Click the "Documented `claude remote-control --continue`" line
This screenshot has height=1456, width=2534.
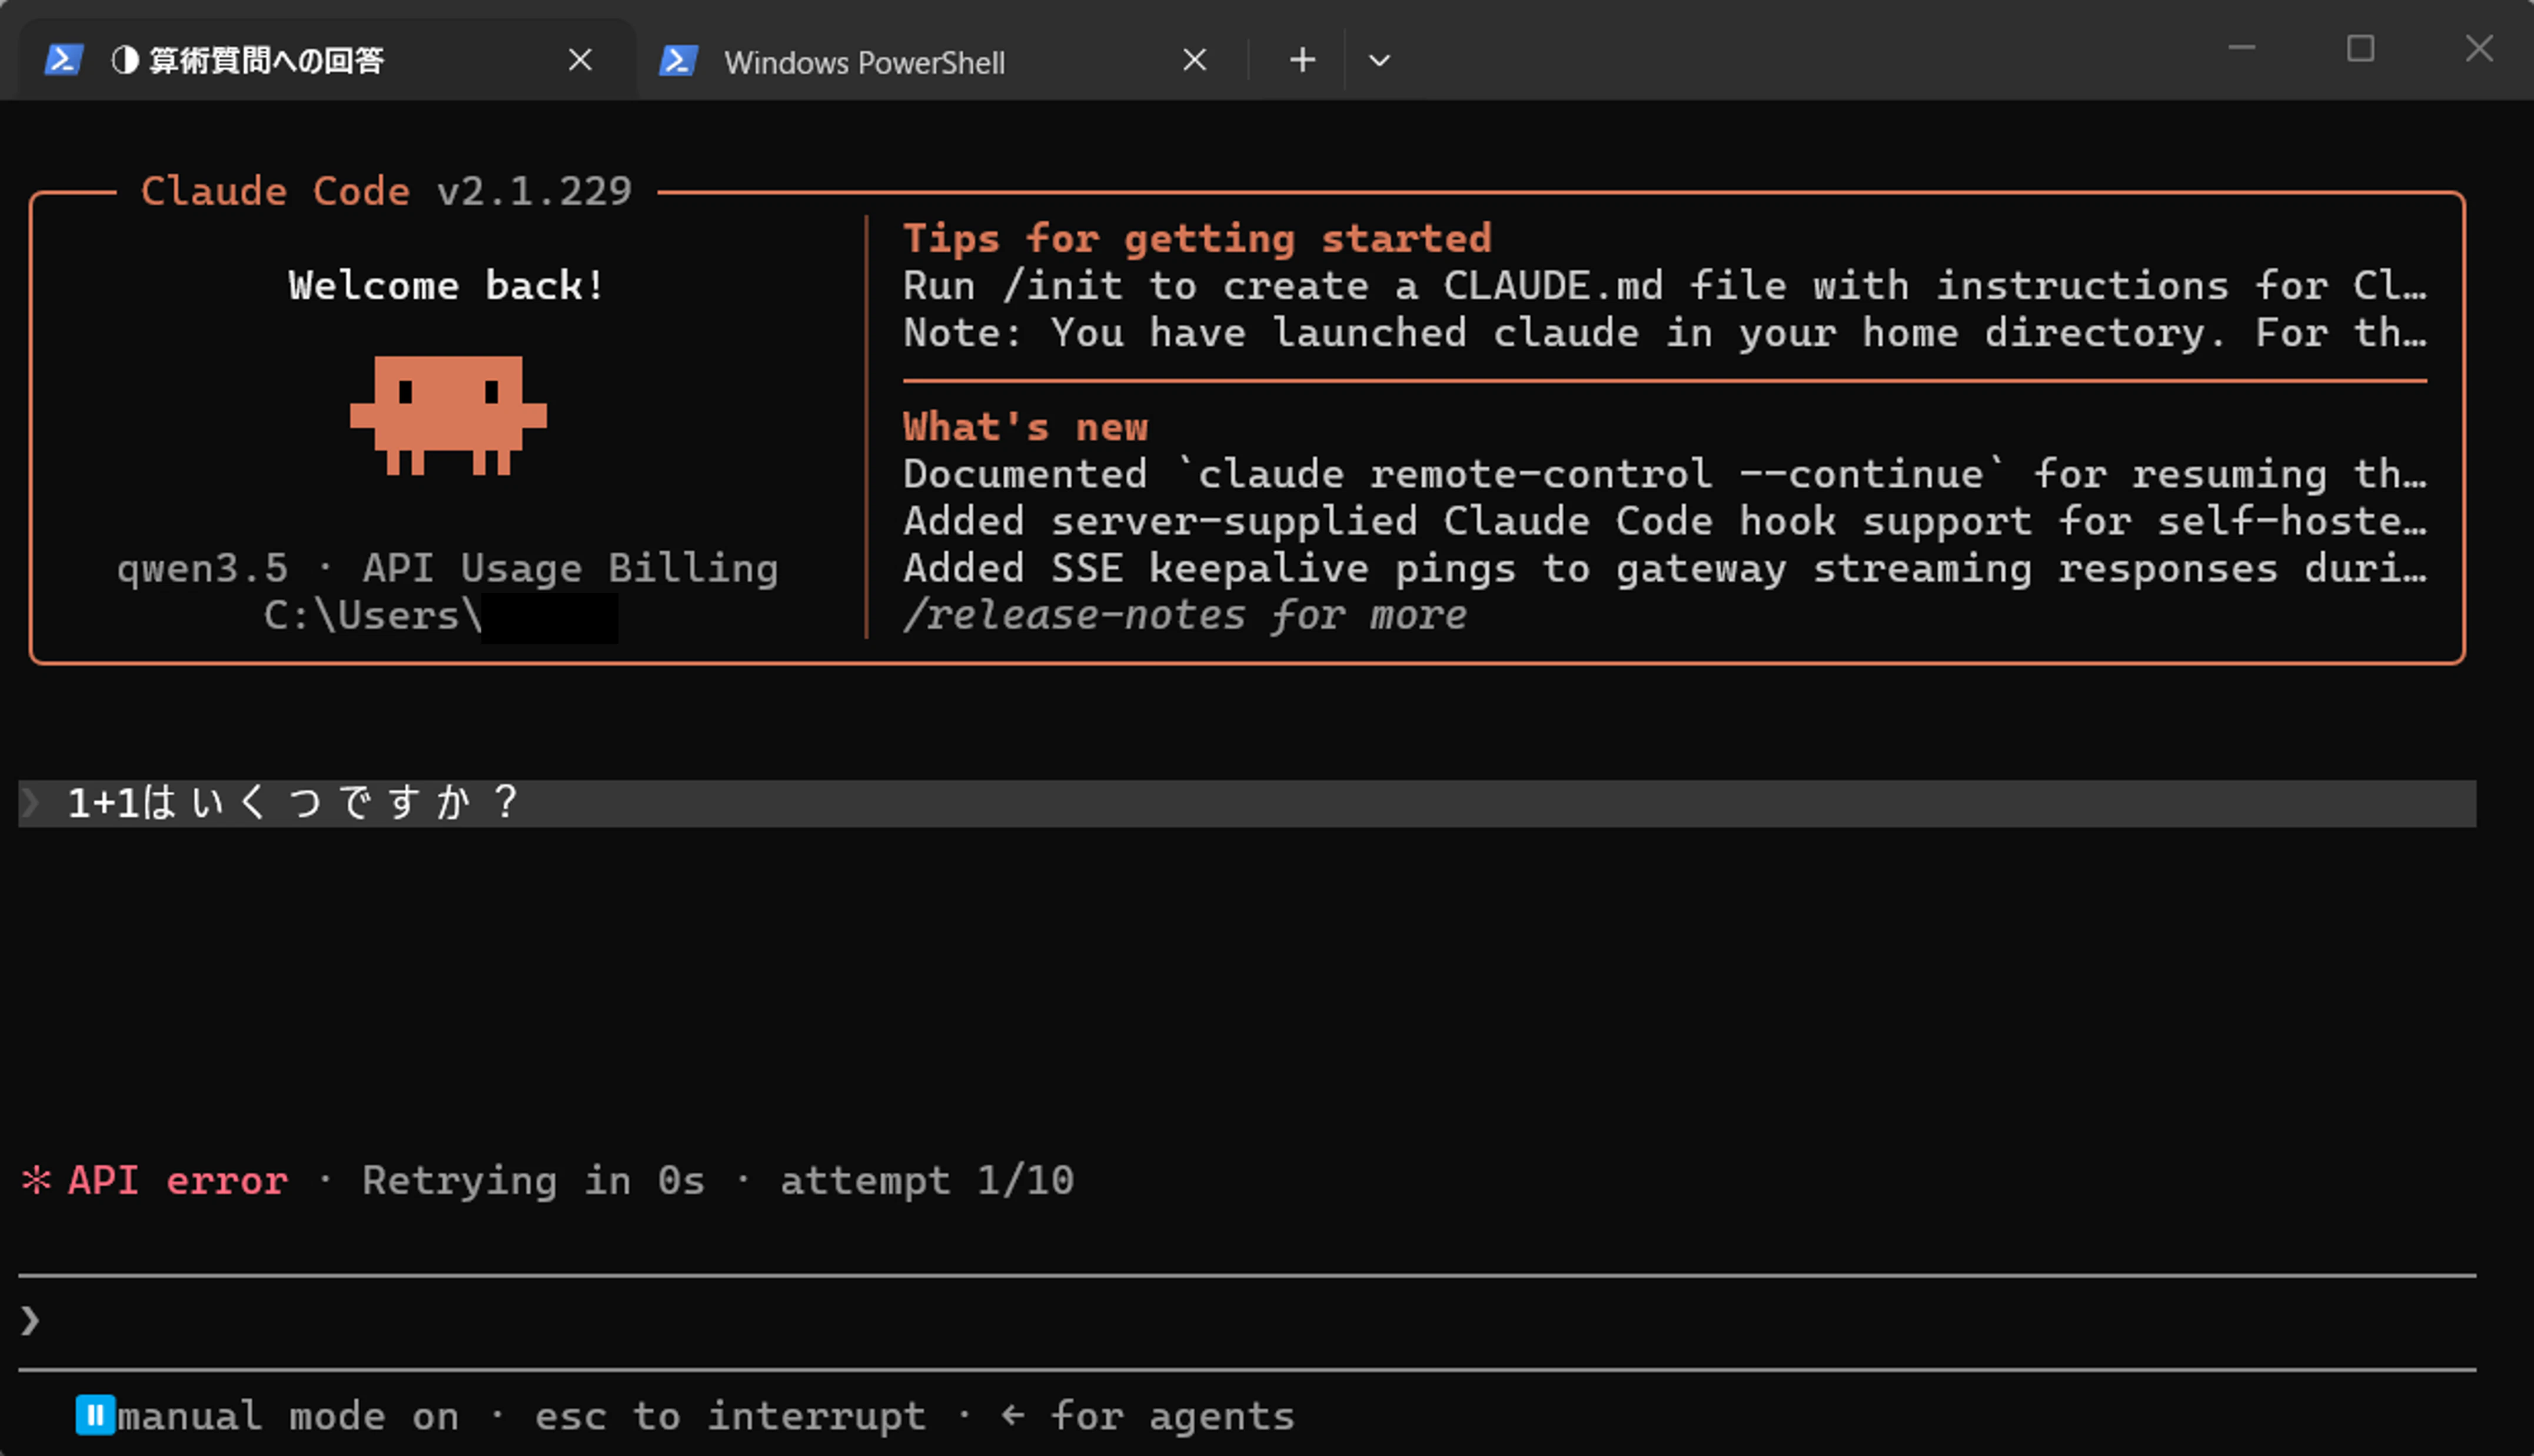click(x=1665, y=474)
